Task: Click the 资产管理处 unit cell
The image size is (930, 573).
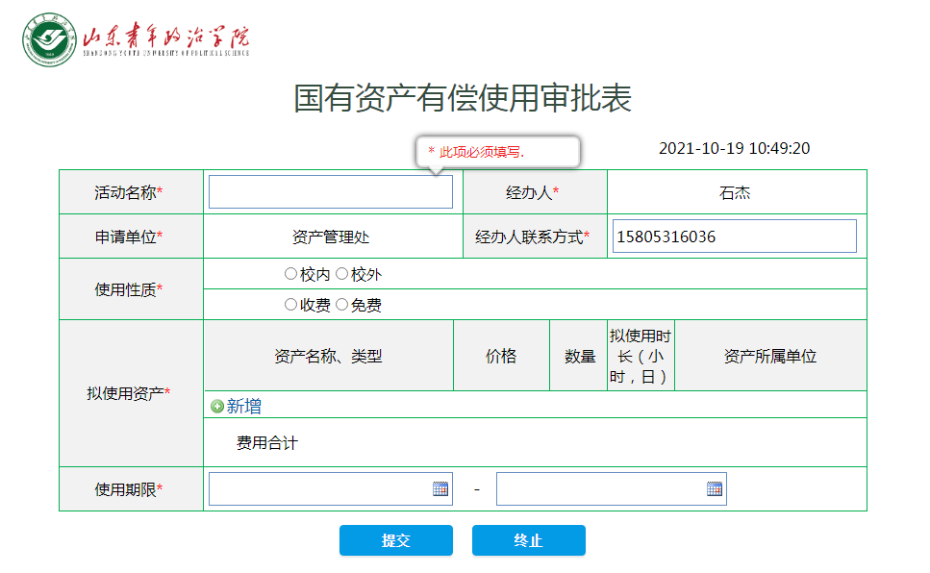Action: [x=331, y=236]
